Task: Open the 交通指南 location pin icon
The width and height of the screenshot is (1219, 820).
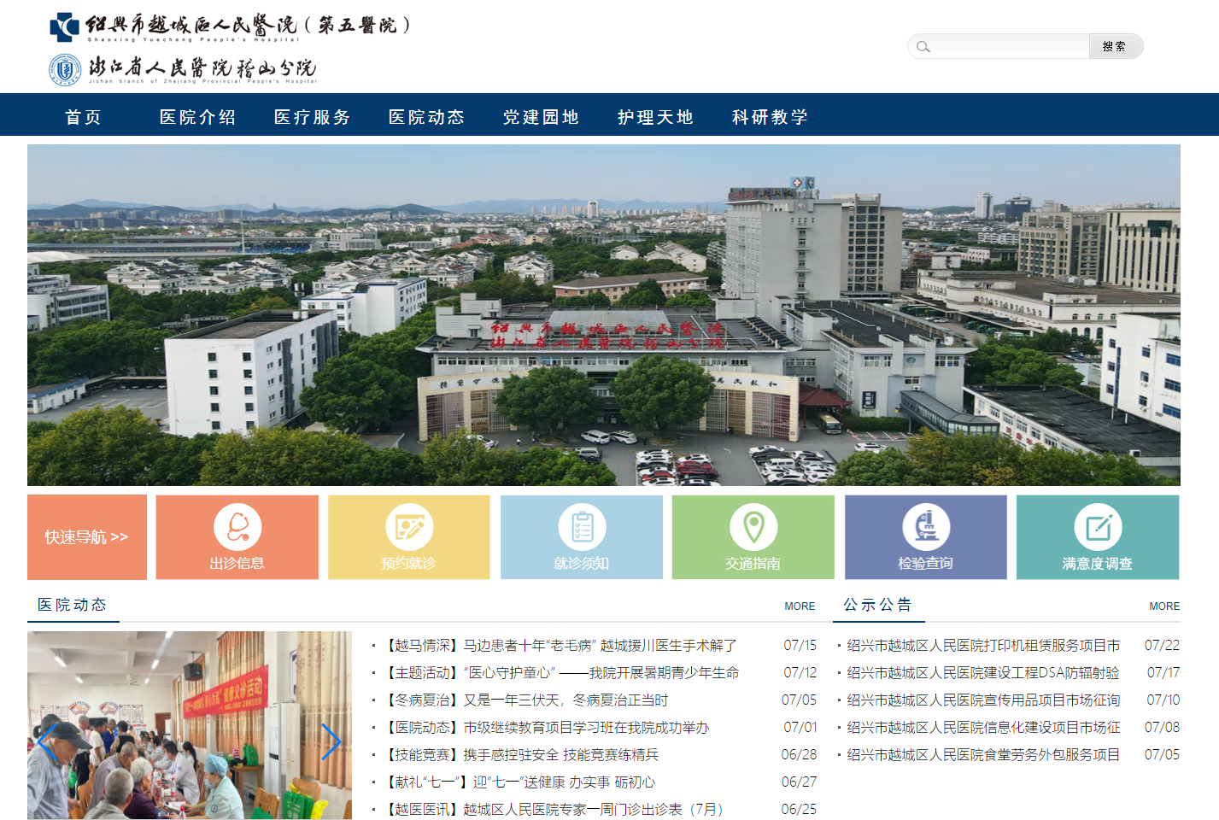Action: 753,527
